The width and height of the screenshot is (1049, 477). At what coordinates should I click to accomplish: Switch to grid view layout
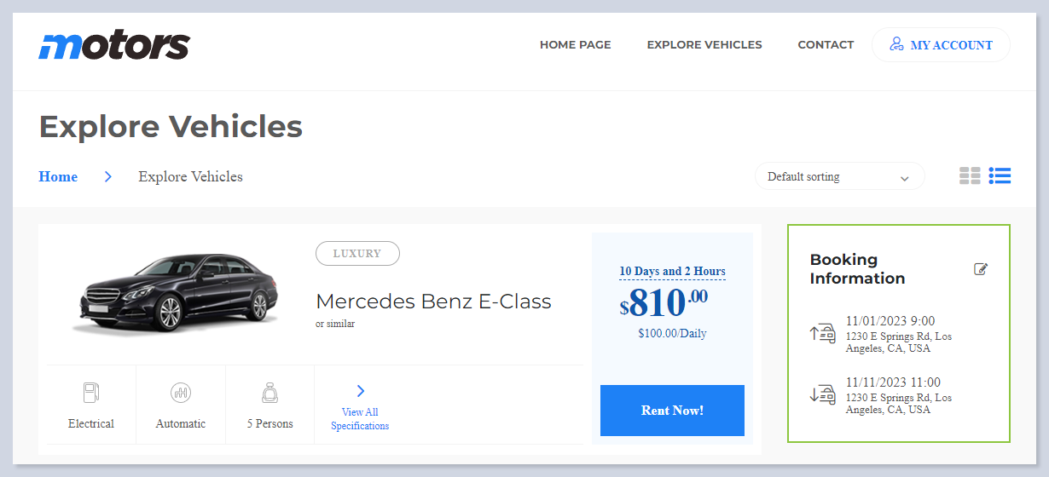970,176
